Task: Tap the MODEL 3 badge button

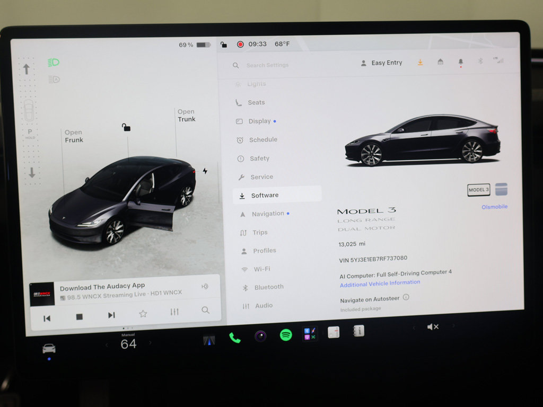Action: coord(479,190)
